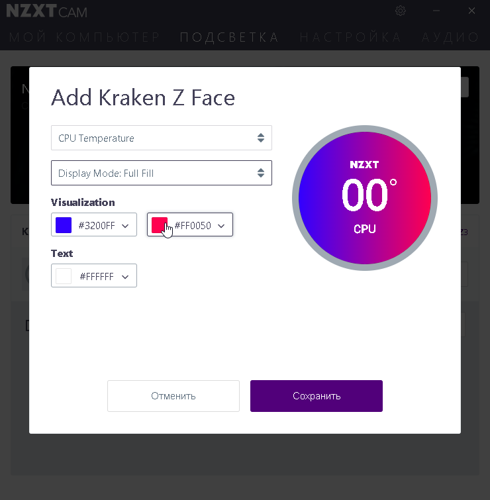This screenshot has width=490, height=500.
Task: Click the #FFFFFF hex value text
Action: pos(97,277)
